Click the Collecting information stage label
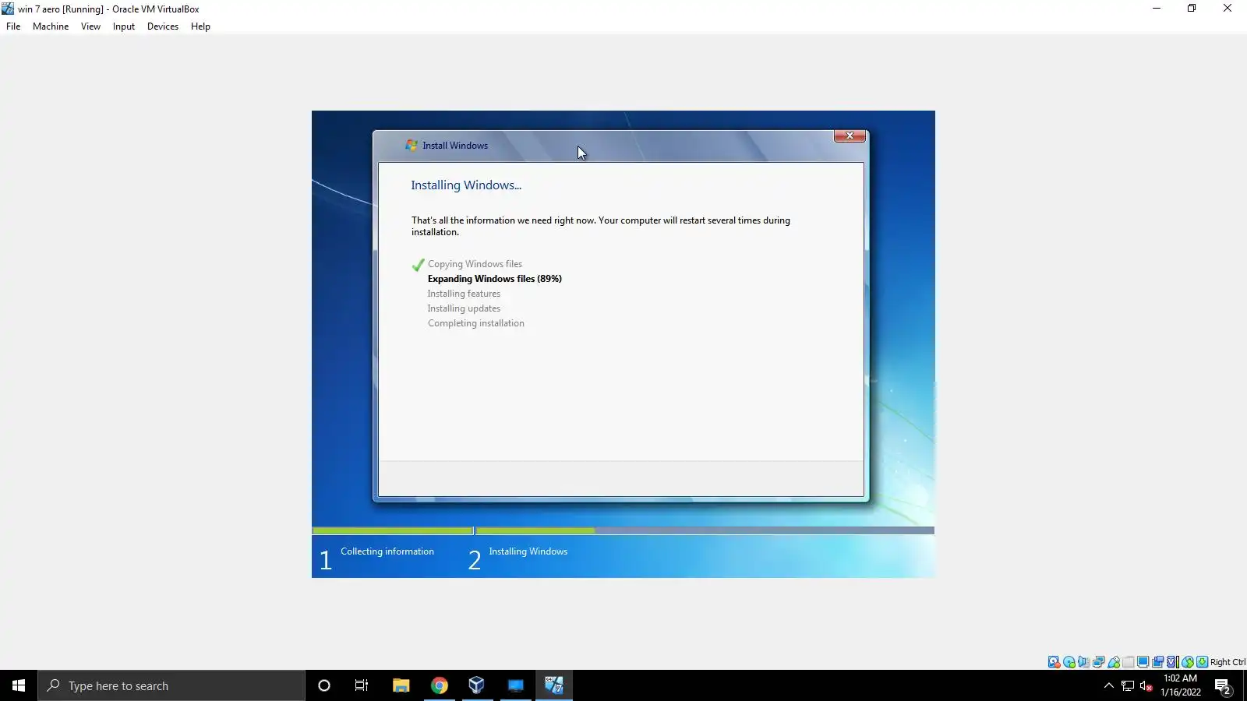Viewport: 1247px width, 701px height. (x=387, y=551)
